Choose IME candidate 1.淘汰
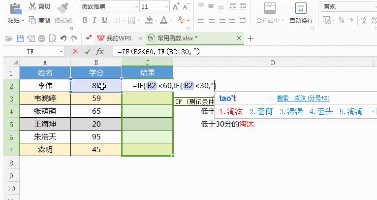 pos(231,112)
